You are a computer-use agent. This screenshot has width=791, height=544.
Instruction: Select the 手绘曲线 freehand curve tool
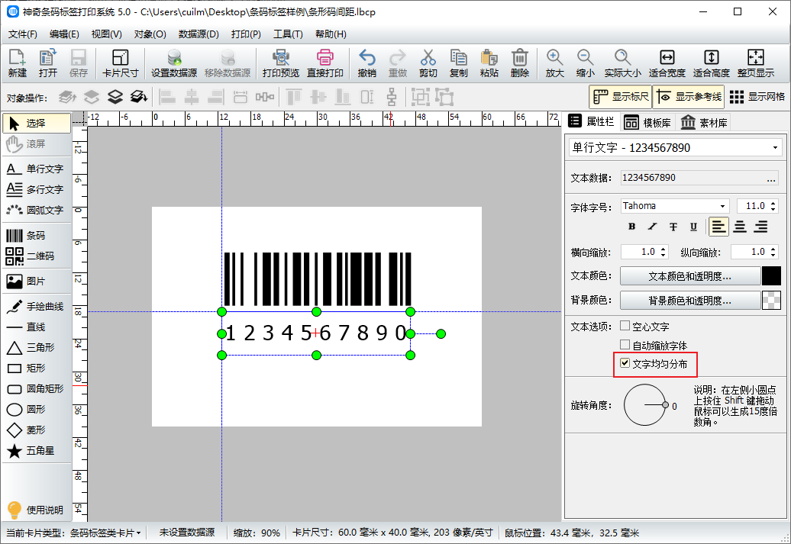click(37, 306)
